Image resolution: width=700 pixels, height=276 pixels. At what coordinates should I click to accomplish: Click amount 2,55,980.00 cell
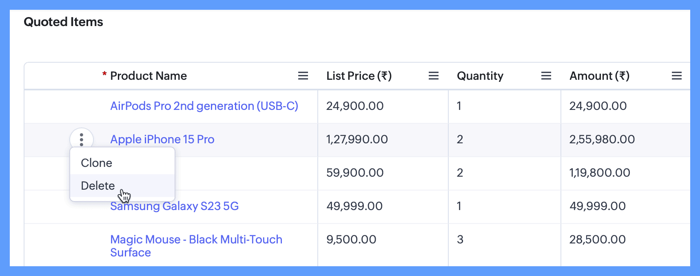pyautogui.click(x=602, y=139)
